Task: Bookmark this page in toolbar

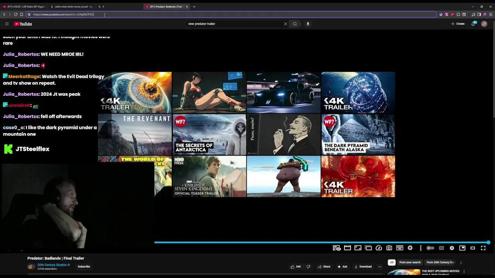Action: pos(22,14)
